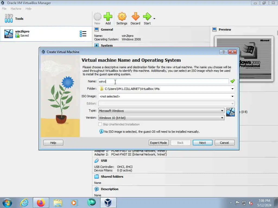
Task: Cancel the Create Virtual Machine dialog
Action: (x=225, y=142)
